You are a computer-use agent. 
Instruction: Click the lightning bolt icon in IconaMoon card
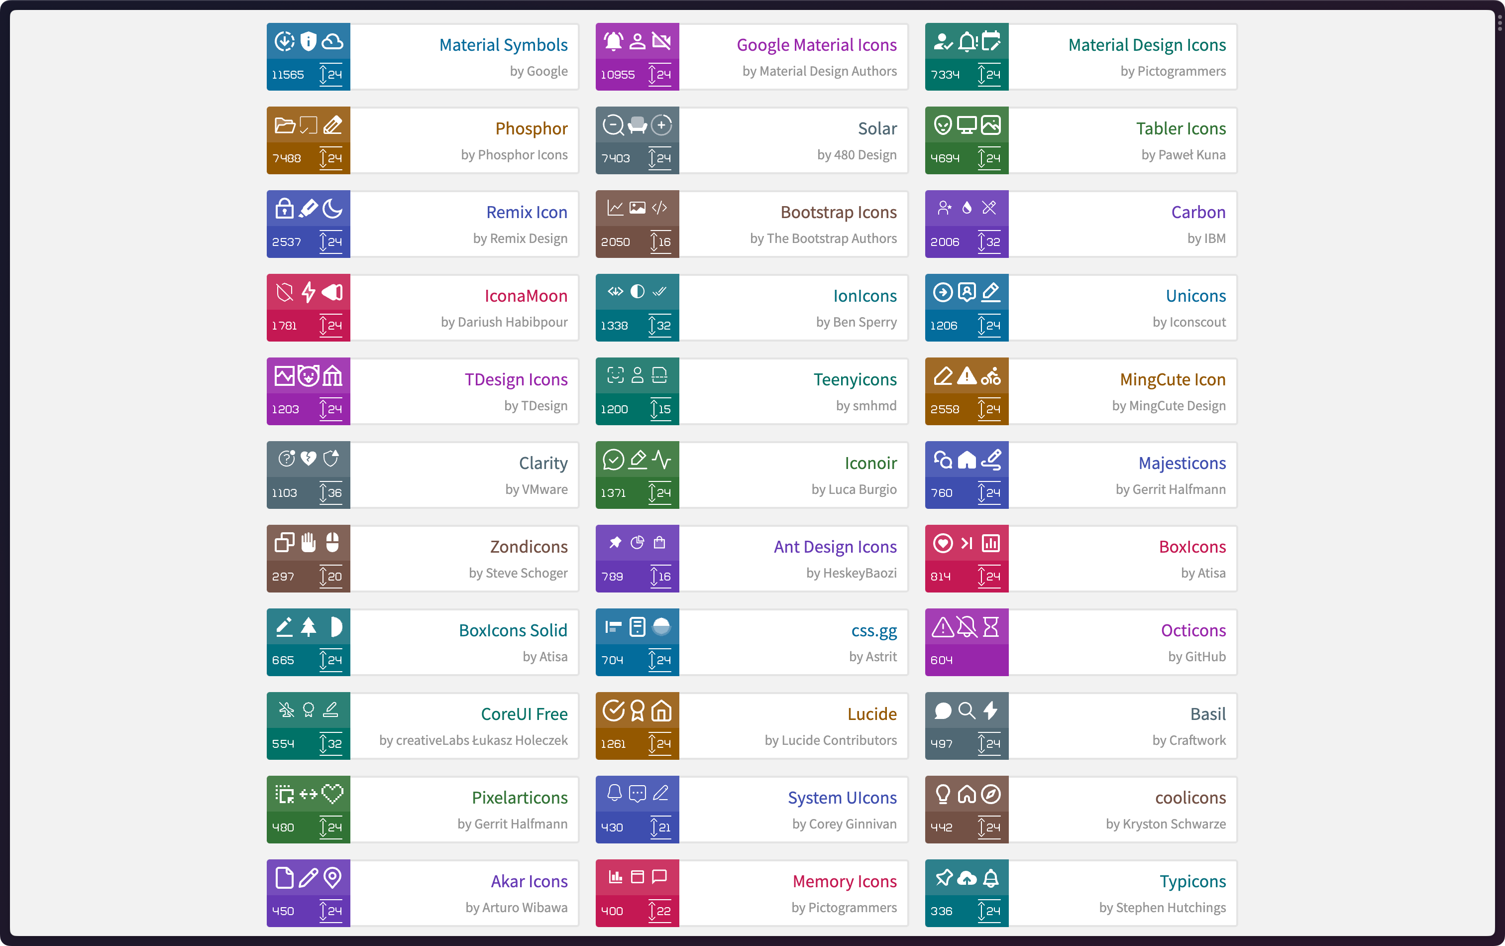point(308,292)
